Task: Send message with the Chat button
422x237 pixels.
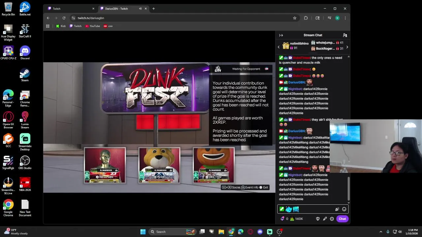Action: pyautogui.click(x=342, y=219)
